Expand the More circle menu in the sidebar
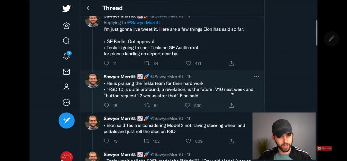Image resolution: width=347 pixels, height=161 pixels. point(66,102)
